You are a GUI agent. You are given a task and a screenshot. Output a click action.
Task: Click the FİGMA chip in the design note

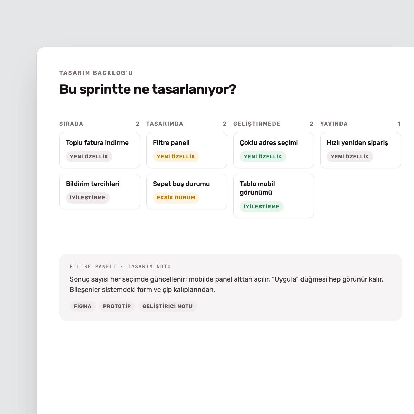coord(83,306)
